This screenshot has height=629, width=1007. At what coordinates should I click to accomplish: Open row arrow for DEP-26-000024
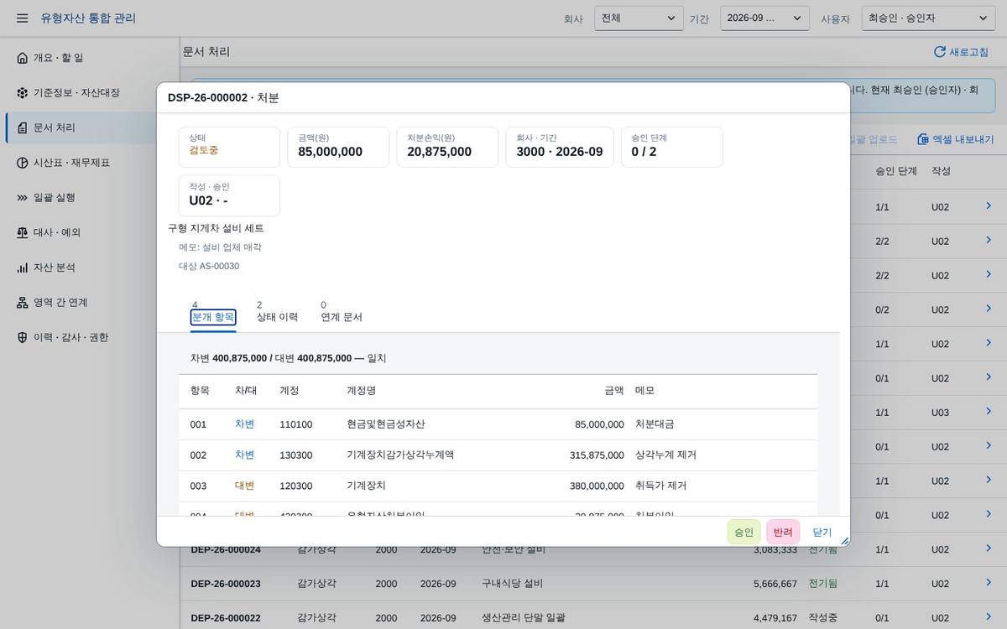coord(989,548)
